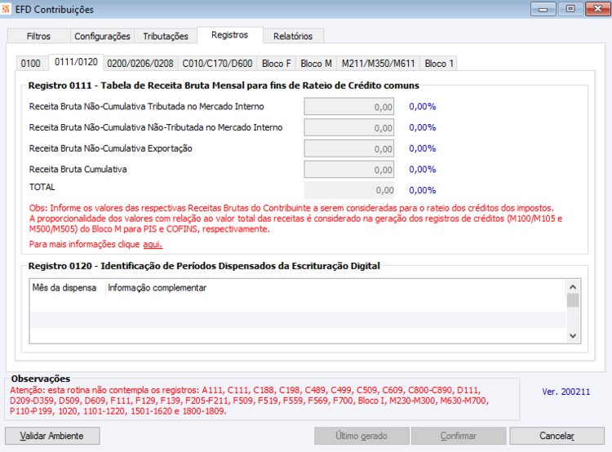
Task: Select the Bloco F sub-tab
Action: [277, 64]
